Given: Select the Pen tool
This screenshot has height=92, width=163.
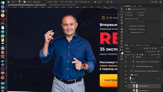Looking at the screenshot, I should coord(122,35).
